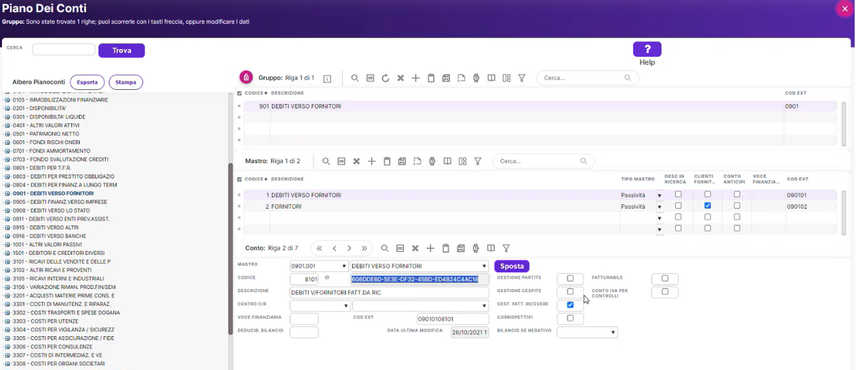
Task: Toggle Conto Anticipi checkbox for FORNITORI row
Action: tap(737, 206)
